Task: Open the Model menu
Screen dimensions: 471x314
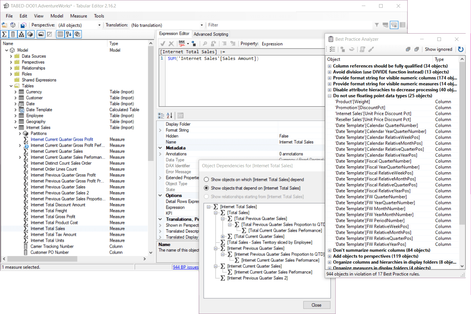Action: coord(57,16)
